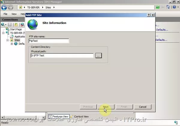Click the Default Web Site globe icon
180x126 pixels.
tap(16, 44)
